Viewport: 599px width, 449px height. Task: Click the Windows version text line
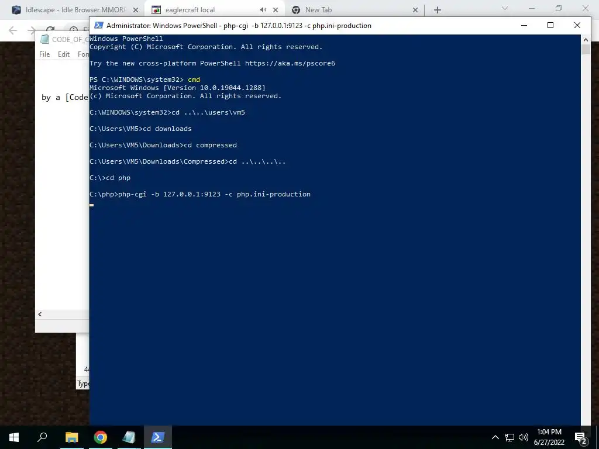(x=177, y=88)
